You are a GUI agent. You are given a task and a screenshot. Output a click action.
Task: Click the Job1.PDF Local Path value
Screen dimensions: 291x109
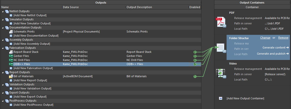tap(274, 29)
